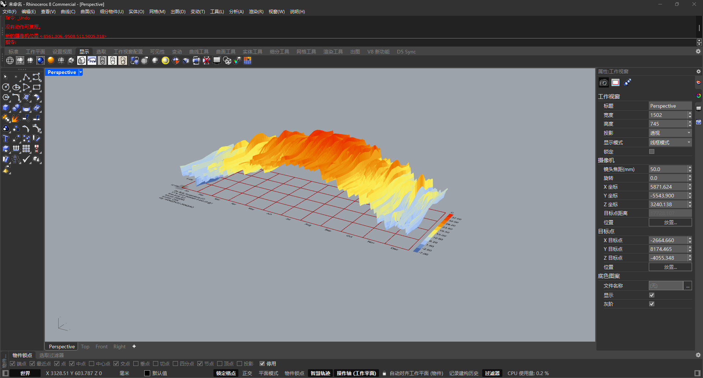The height and width of the screenshot is (378, 703).
Task: Toggle the 端点 (End) osnap checkbox
Action: [x=12, y=364]
